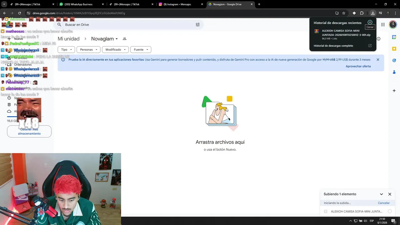Cancel the upload in progress
The height and width of the screenshot is (225, 400).
(x=384, y=203)
